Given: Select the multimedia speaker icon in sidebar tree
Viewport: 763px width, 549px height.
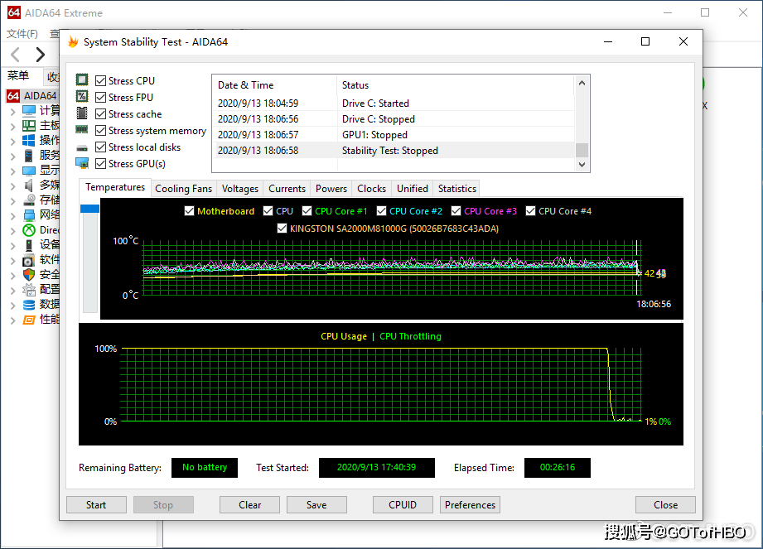Looking at the screenshot, I should pyautogui.click(x=29, y=185).
